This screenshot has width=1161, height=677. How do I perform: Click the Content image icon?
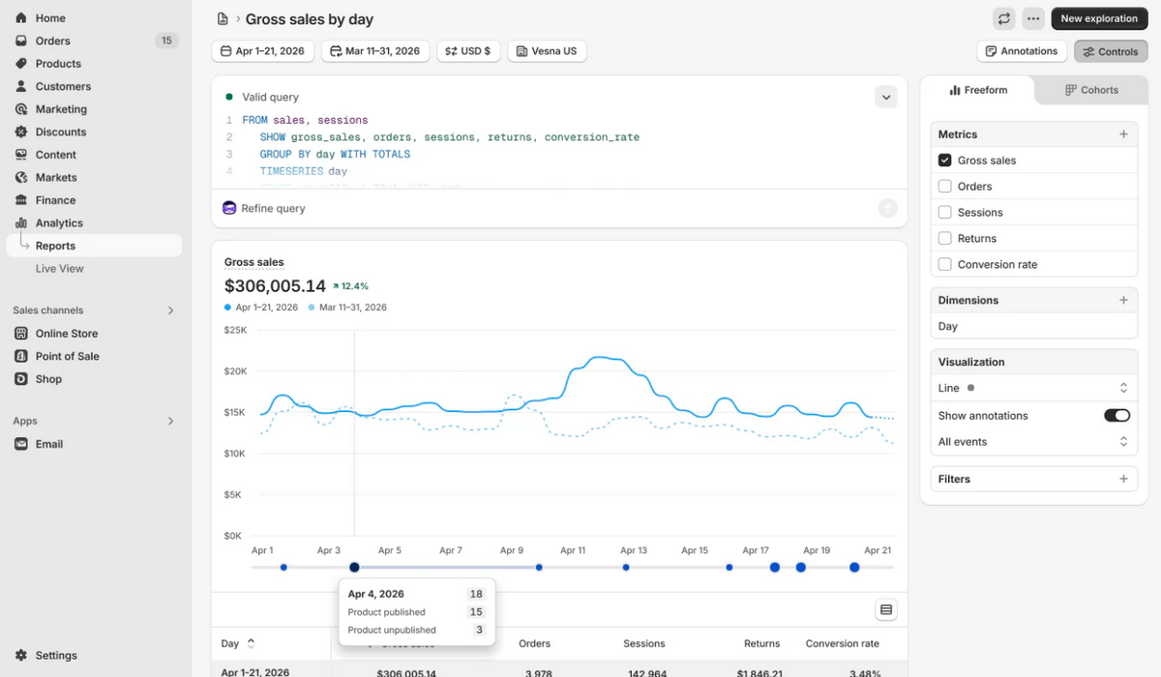pos(21,155)
